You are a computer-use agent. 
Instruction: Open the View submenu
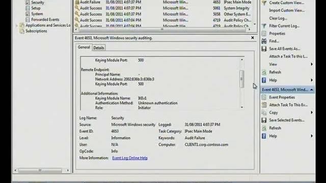(x=273, y=65)
